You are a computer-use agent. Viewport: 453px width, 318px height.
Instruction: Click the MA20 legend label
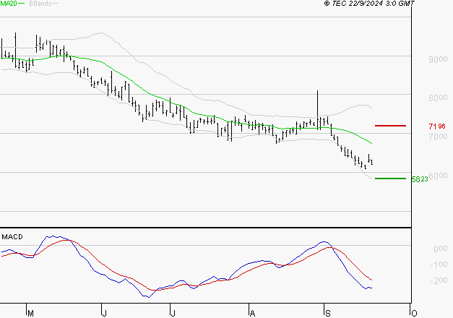tap(9, 4)
